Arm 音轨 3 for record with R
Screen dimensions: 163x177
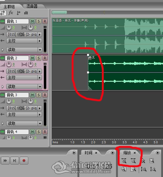coord(45,95)
